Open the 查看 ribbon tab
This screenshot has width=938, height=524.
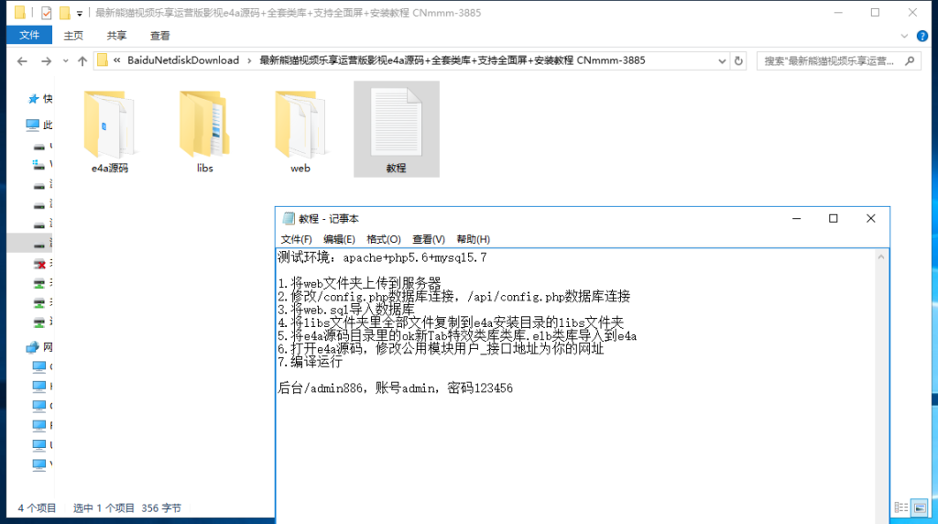click(x=159, y=36)
